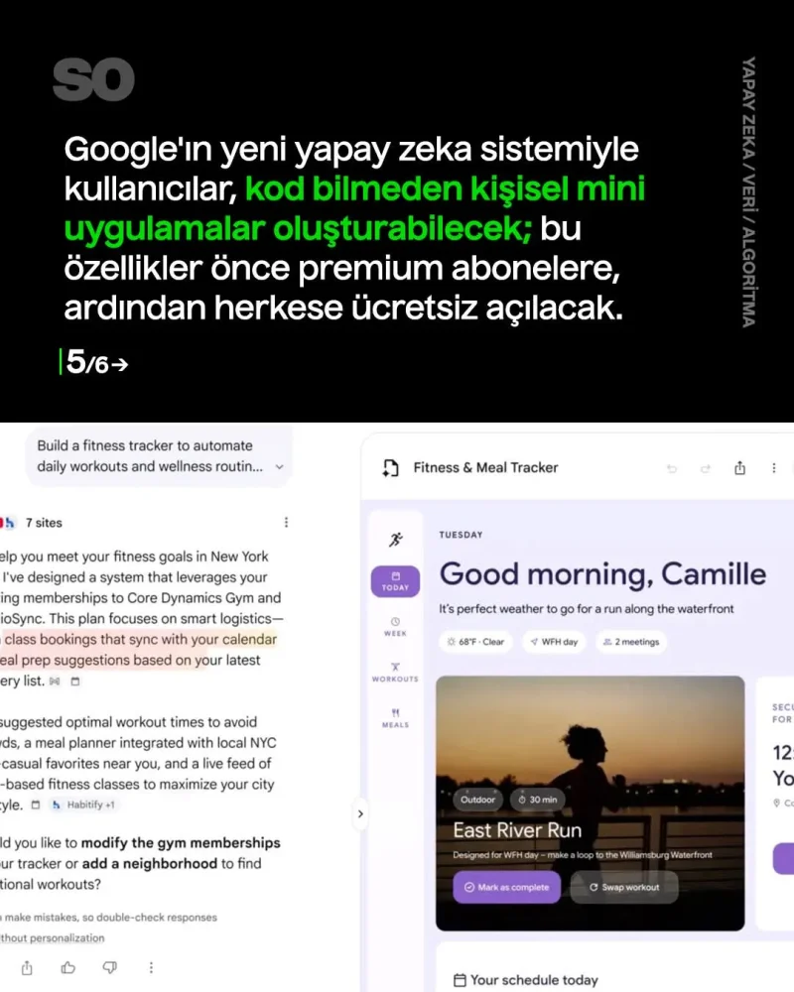The image size is (794, 992).
Task: Click the East River Run title text
Action: pyautogui.click(x=517, y=830)
